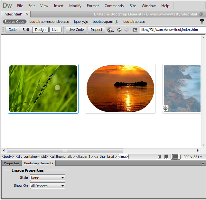The height and width of the screenshot is (200, 206).
Task: Open the window size 1000 x 351 dropdown
Action: tap(192, 157)
